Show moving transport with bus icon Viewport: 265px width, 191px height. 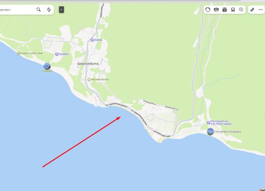(x=233, y=10)
